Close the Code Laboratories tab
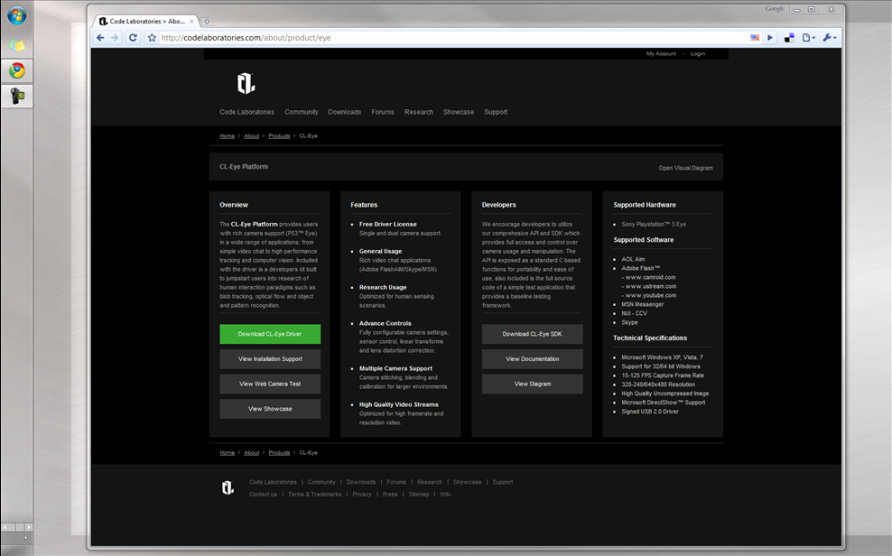Image resolution: width=892 pixels, height=556 pixels. [x=191, y=22]
